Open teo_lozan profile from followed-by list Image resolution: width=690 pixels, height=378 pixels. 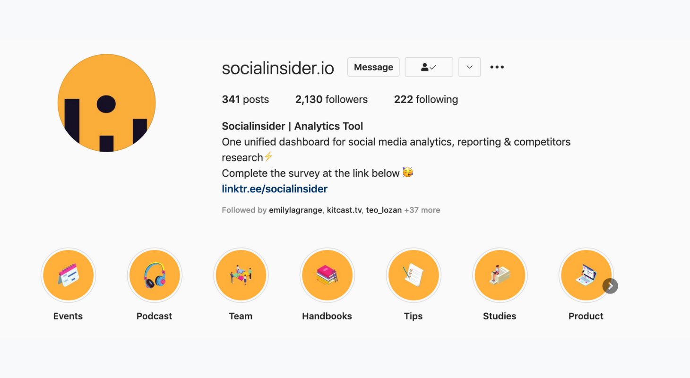[384, 210]
